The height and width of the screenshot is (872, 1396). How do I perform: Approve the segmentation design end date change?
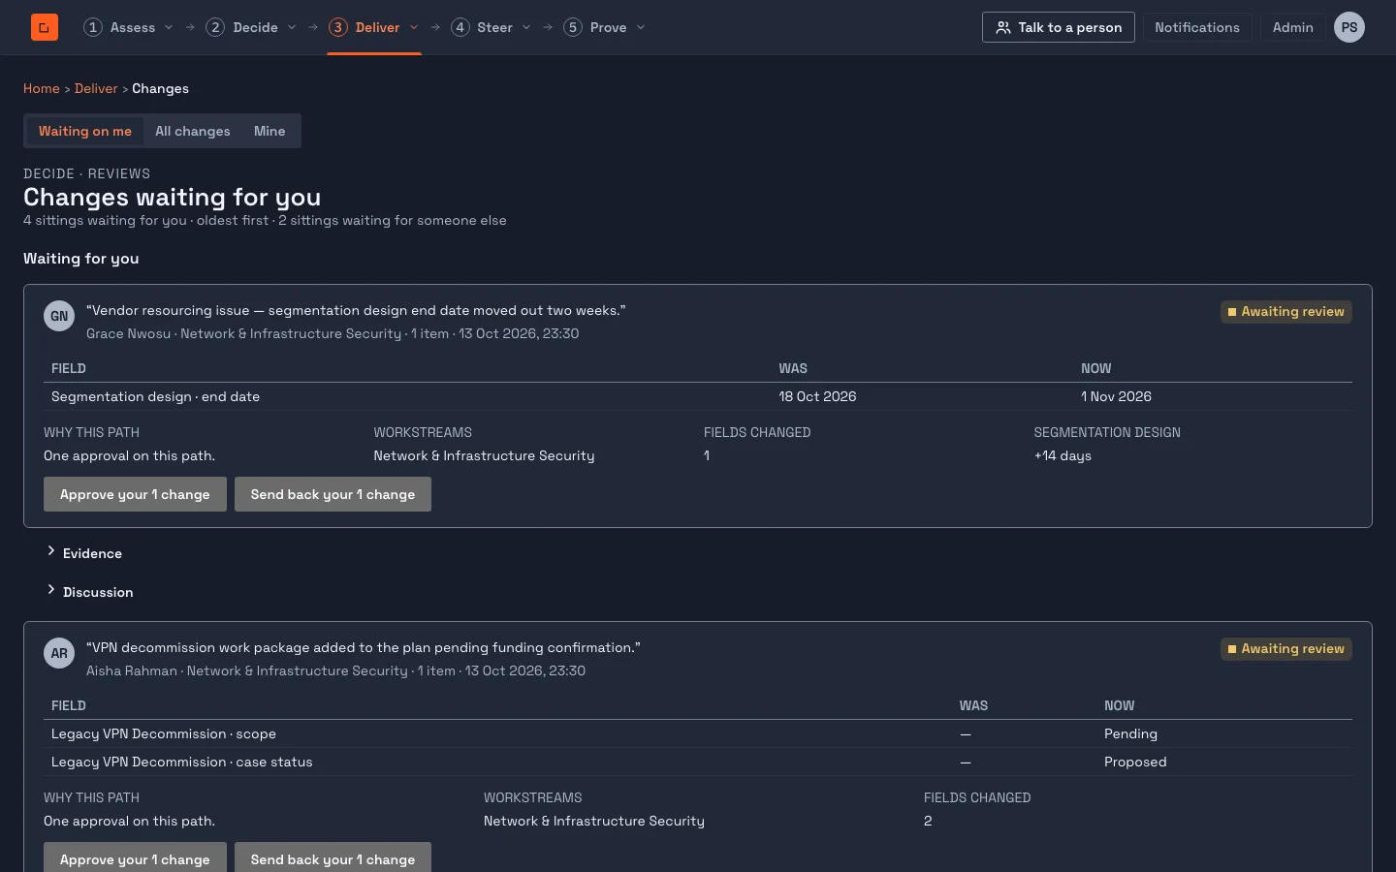tap(135, 494)
